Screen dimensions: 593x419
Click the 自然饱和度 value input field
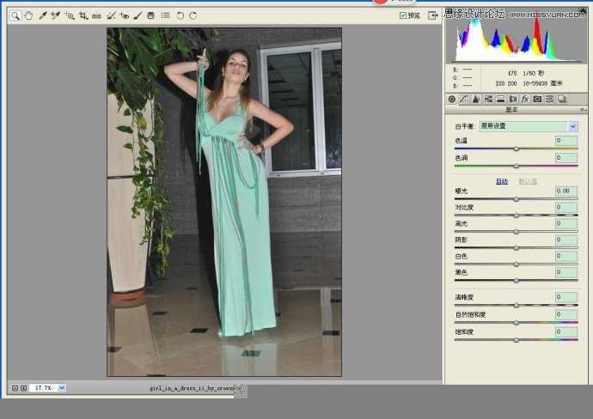[566, 315]
